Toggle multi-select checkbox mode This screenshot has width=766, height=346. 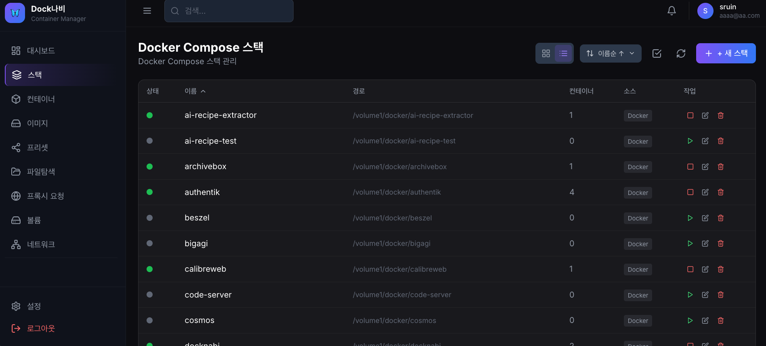pyautogui.click(x=657, y=53)
